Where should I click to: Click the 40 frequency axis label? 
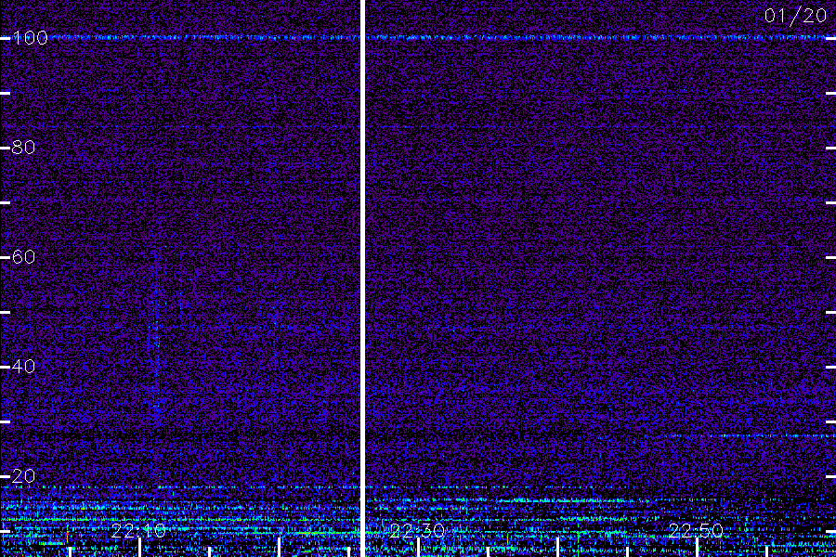[x=23, y=366]
